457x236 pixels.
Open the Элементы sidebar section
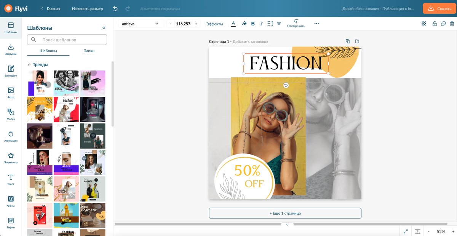(x=11, y=158)
